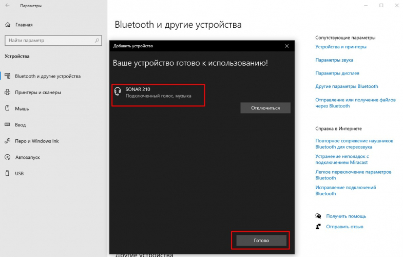Open Другие параметры Bluetooth link

click(x=347, y=86)
